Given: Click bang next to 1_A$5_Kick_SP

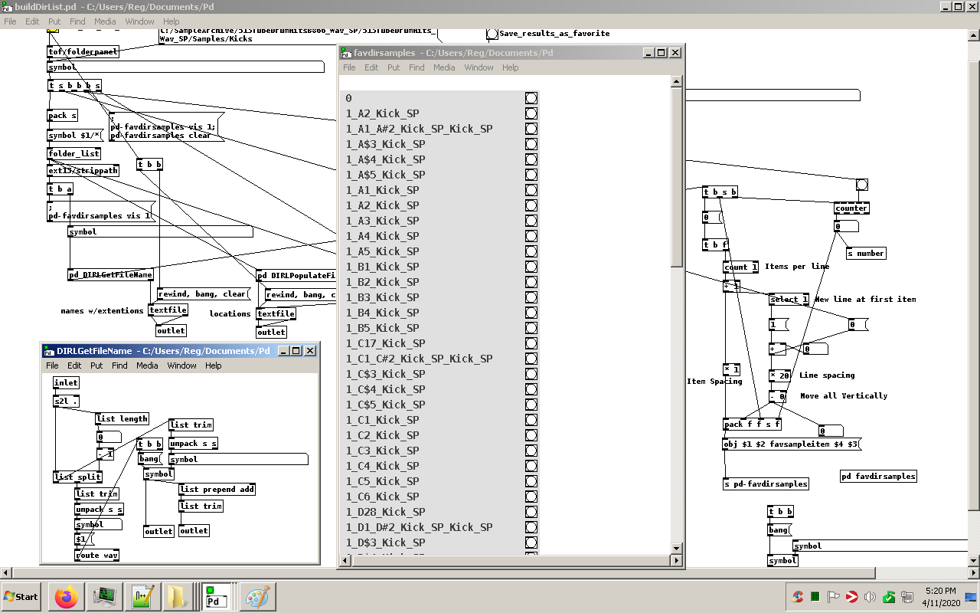Looking at the screenshot, I should (531, 175).
